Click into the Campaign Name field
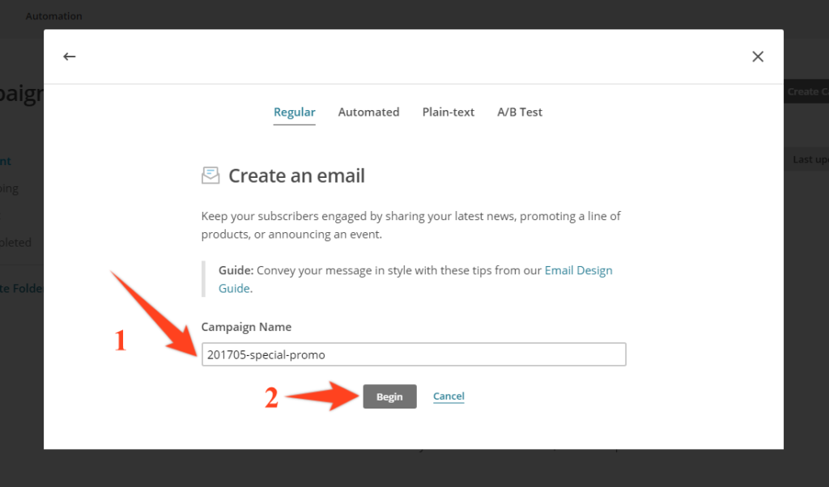Viewport: 829px width, 487px height. tap(414, 354)
